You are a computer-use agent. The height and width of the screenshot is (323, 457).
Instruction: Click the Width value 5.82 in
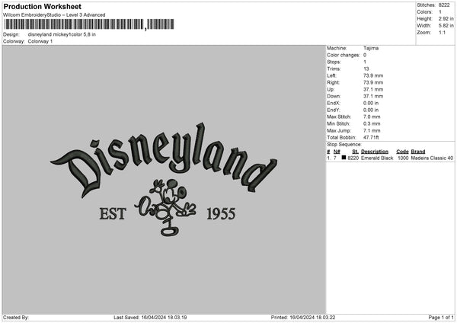click(x=446, y=26)
